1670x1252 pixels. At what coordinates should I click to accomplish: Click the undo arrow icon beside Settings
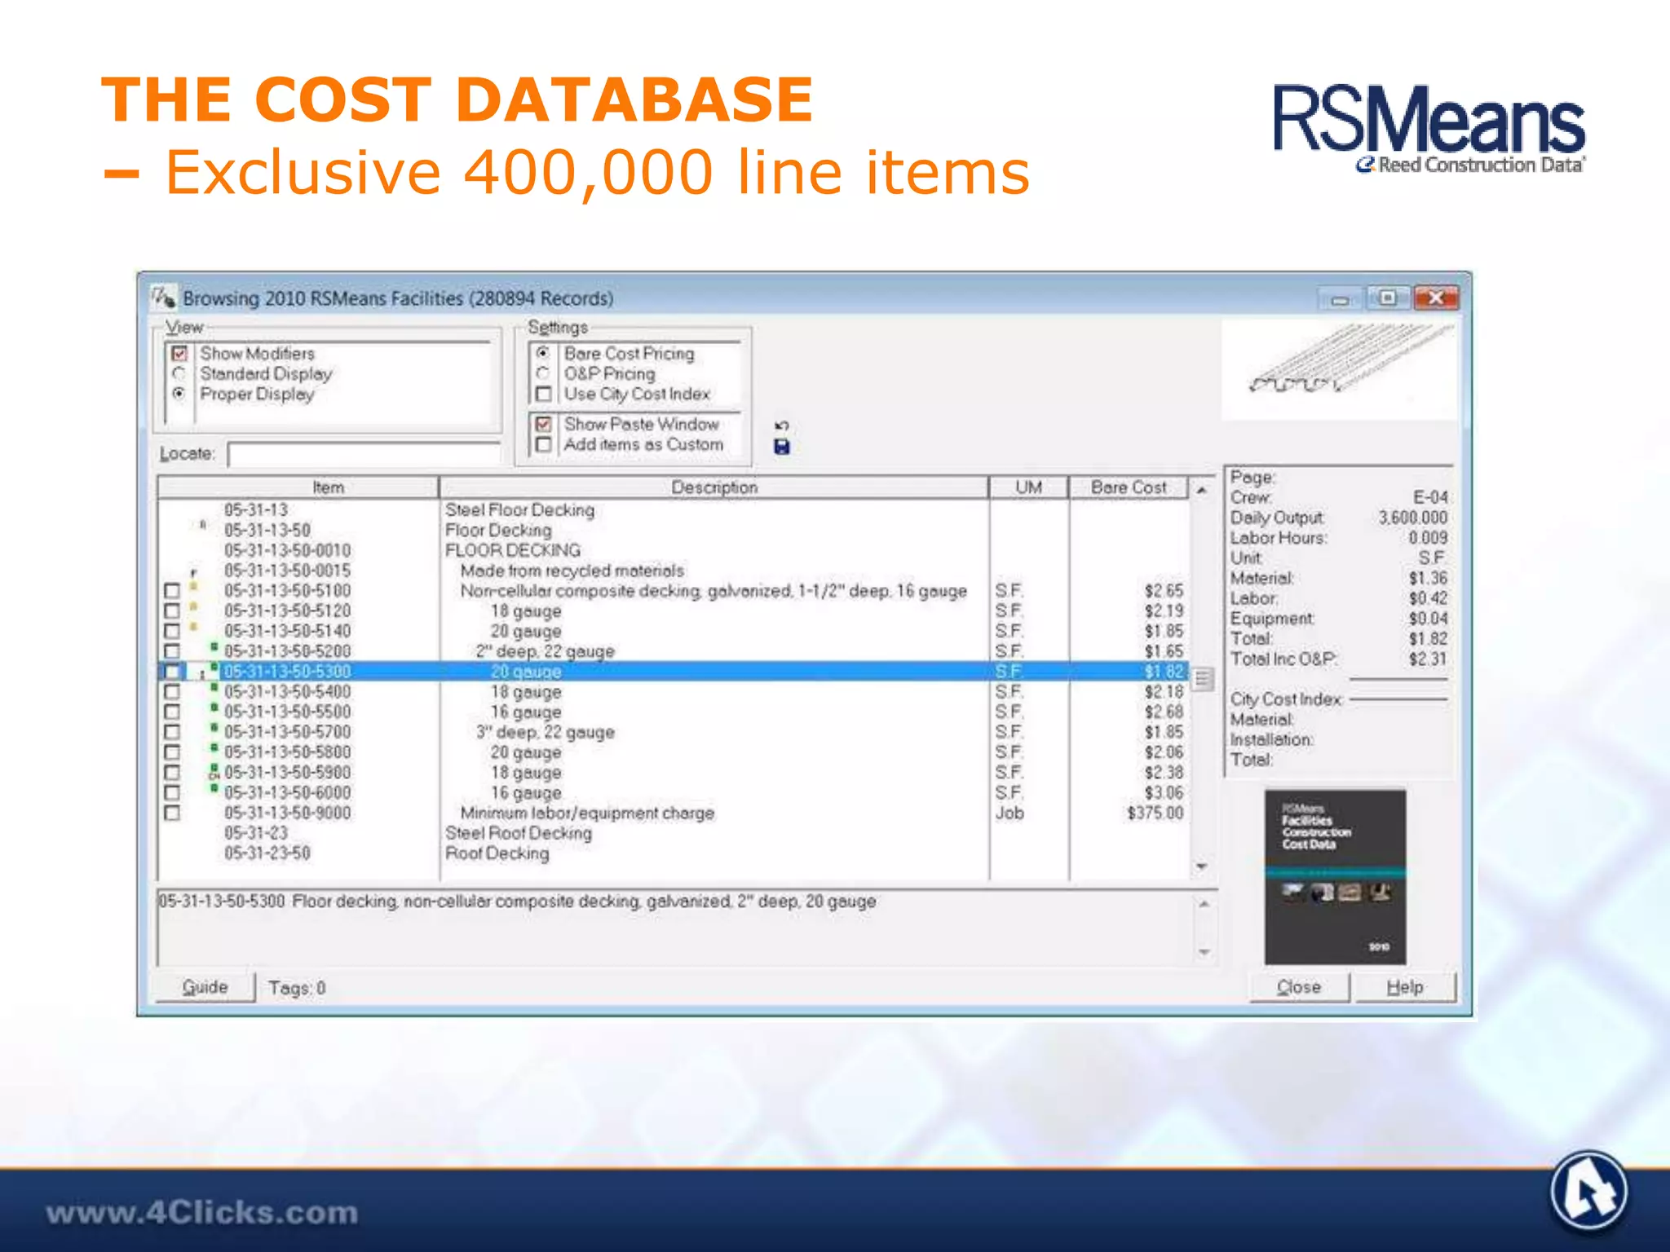(781, 426)
